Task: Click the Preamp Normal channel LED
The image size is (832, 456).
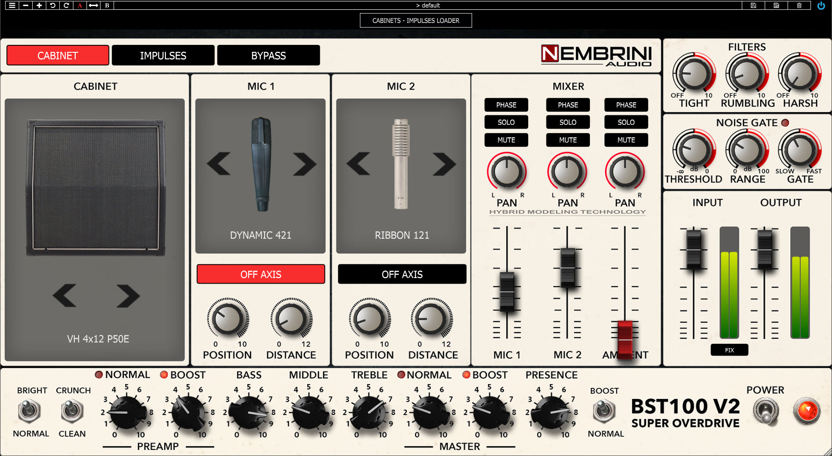Action: pyautogui.click(x=99, y=375)
